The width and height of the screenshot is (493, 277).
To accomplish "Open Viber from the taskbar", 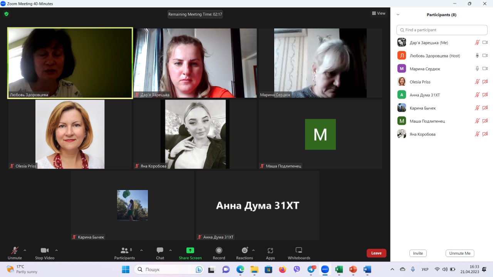I will pos(297,269).
